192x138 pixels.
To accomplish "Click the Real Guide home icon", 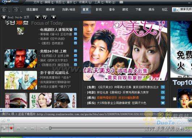I will point(4,17).
